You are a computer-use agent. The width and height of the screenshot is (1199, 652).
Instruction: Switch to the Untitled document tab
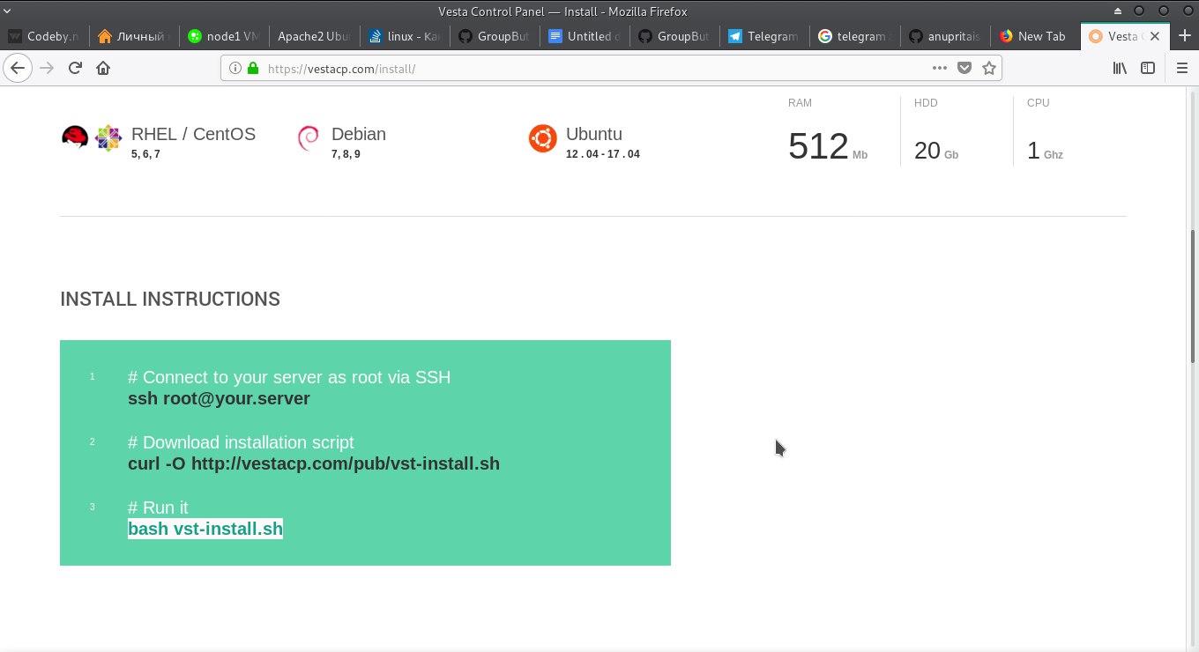click(584, 36)
